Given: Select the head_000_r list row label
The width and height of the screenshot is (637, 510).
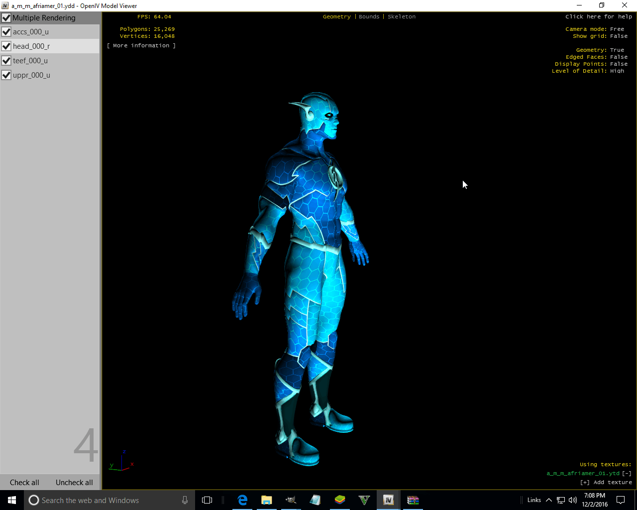Looking at the screenshot, I should point(31,46).
